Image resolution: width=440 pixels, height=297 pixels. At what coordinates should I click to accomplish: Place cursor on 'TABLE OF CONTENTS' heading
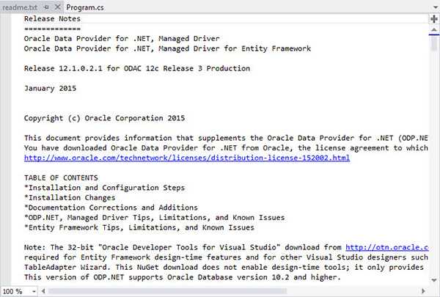pos(61,177)
